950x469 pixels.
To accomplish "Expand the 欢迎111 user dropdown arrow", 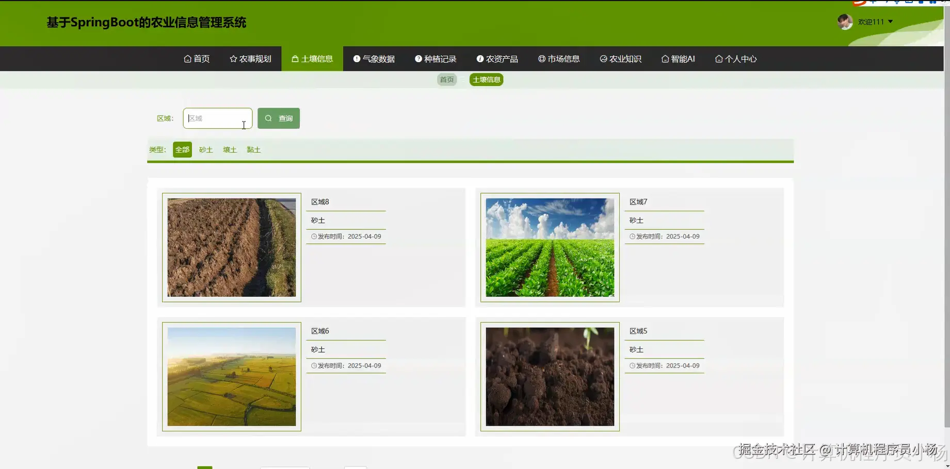I will (890, 22).
